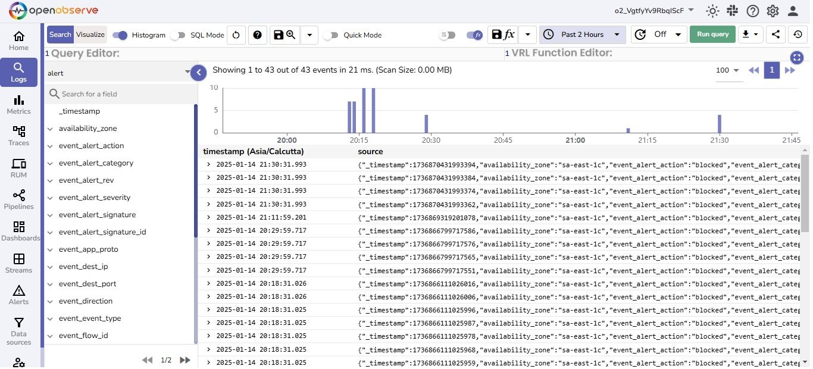Click the Search for a field input
This screenshot has height=369, width=813.
[119, 93]
